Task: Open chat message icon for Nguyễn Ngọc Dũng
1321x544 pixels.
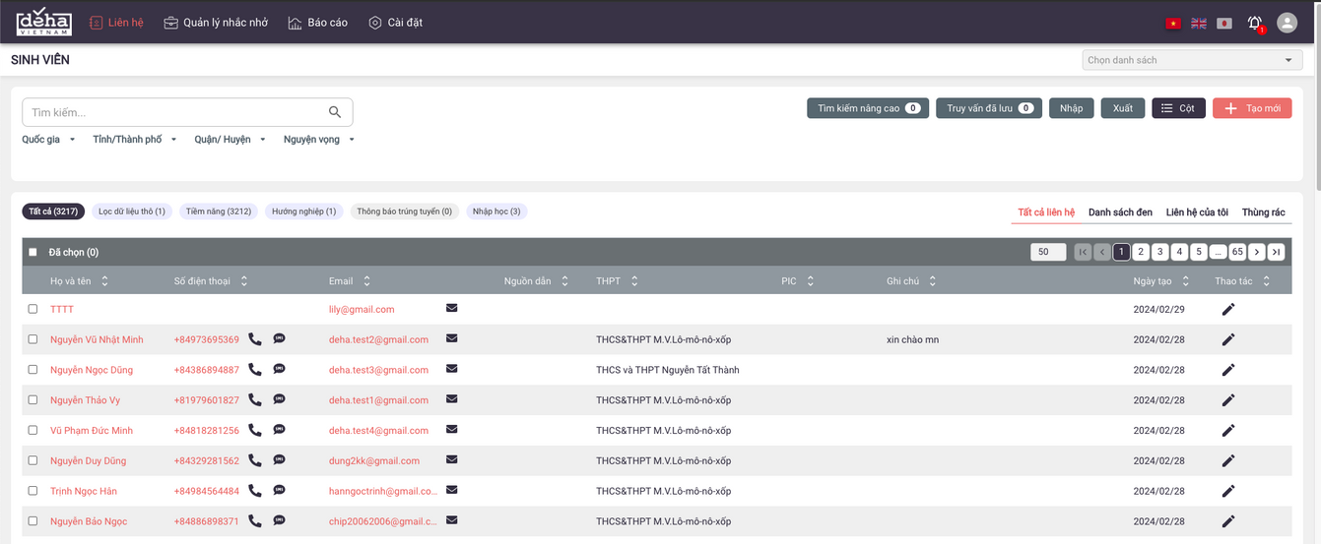Action: [x=279, y=370]
